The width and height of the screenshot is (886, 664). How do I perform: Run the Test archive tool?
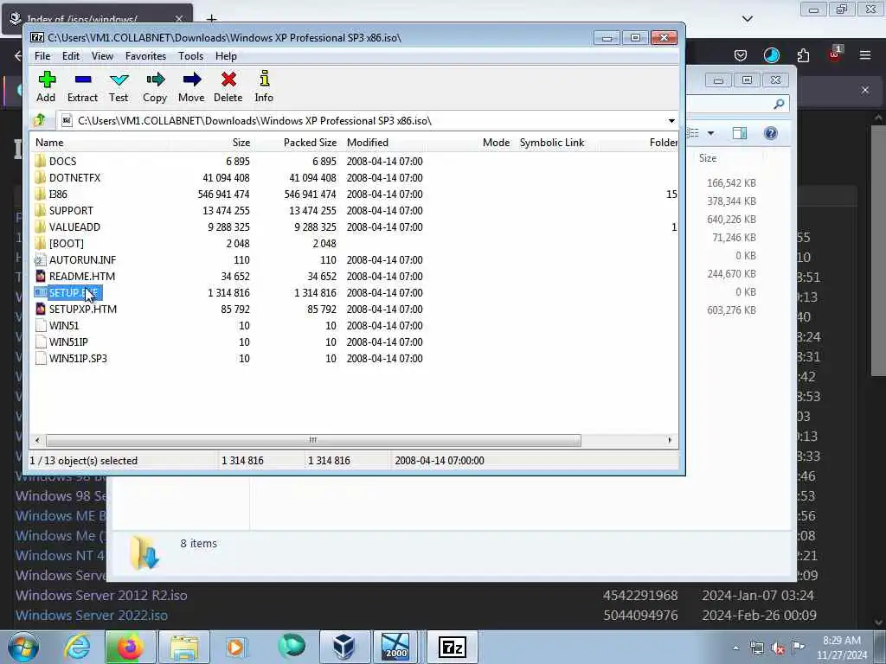click(119, 80)
